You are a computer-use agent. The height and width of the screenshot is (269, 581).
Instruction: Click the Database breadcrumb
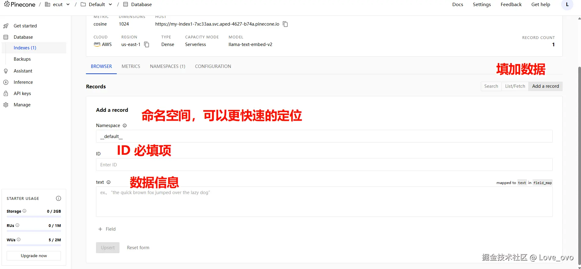coord(141,4)
